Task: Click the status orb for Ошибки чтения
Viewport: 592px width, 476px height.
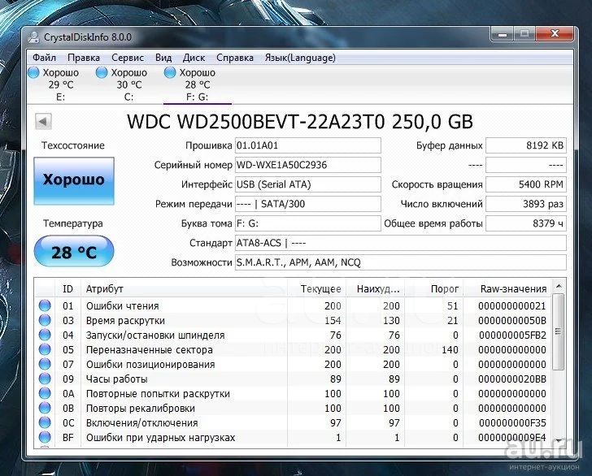Action: tap(45, 305)
